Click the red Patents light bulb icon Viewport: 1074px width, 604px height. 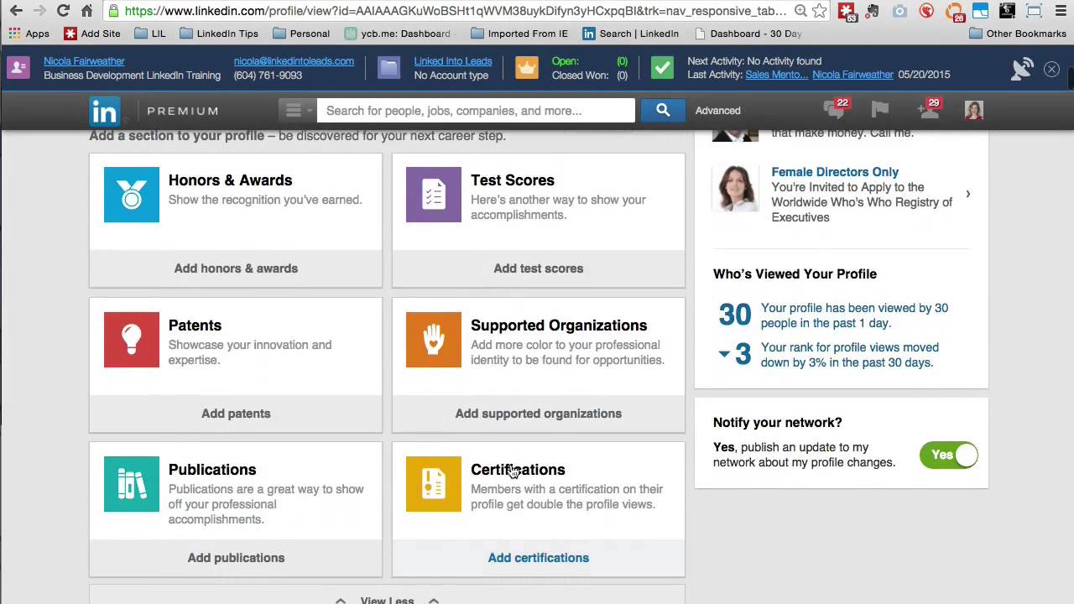coord(132,340)
